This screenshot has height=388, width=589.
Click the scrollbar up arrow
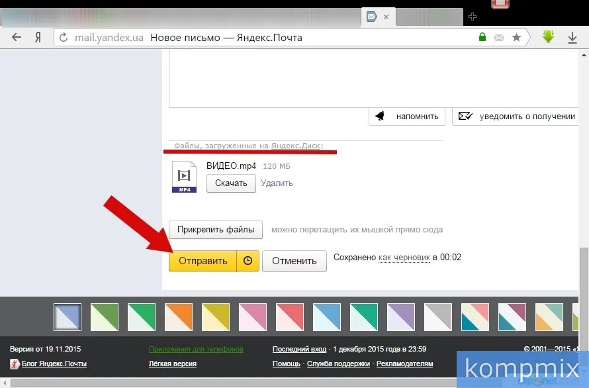[584, 55]
